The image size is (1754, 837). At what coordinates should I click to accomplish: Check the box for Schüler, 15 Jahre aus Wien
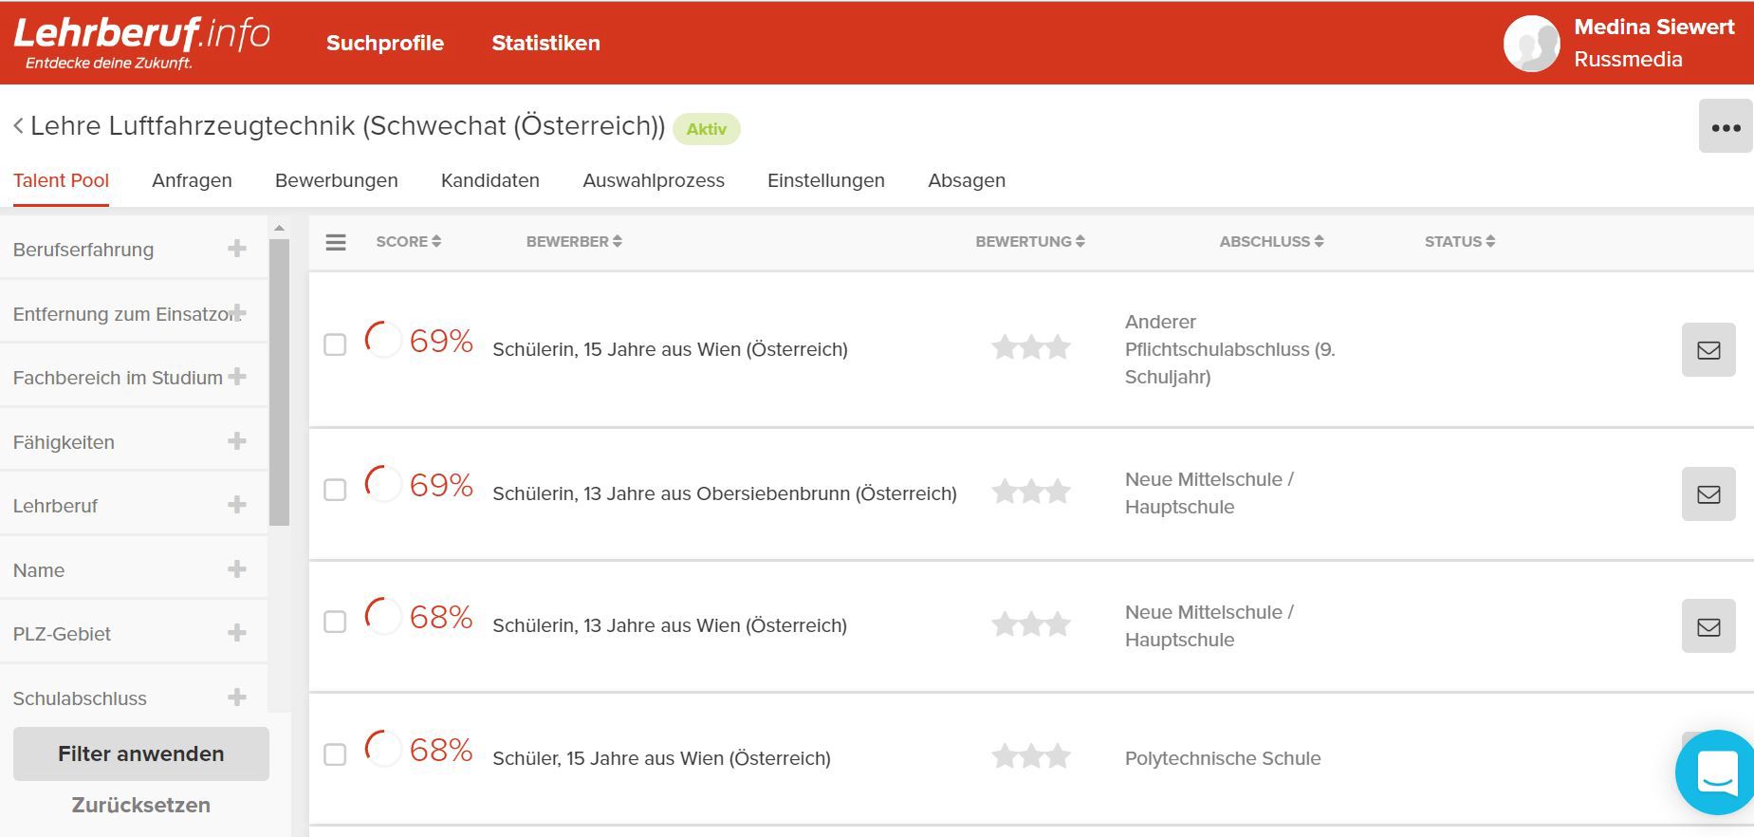[335, 754]
